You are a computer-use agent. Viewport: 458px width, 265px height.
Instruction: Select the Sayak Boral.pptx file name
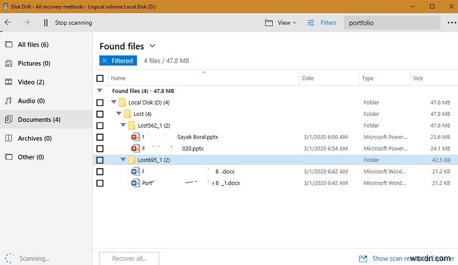tap(180, 137)
